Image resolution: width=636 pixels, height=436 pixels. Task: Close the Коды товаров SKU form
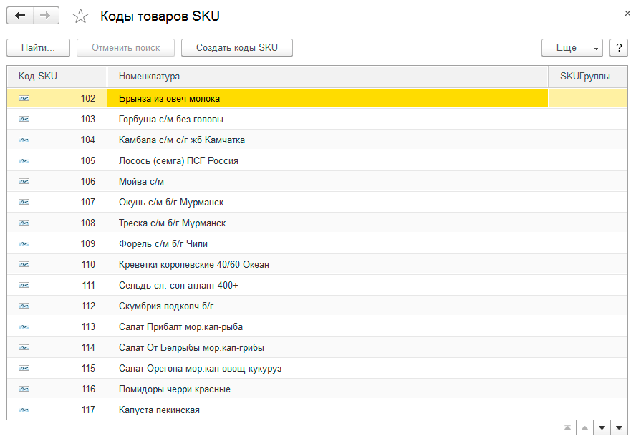tap(627, 13)
